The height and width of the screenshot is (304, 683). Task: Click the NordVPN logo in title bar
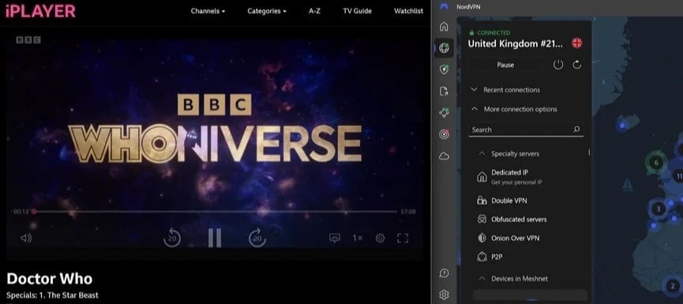tap(444, 6)
